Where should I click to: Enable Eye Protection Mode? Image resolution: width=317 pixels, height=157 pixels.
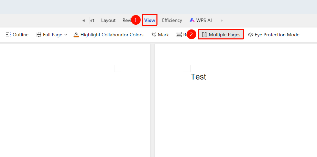point(274,35)
